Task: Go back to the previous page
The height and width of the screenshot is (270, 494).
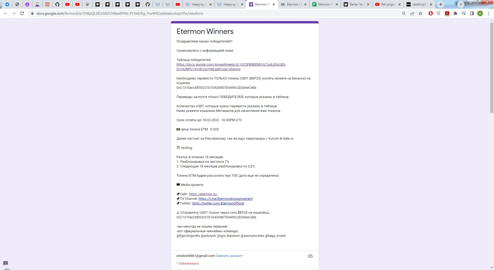Action: click(6, 13)
